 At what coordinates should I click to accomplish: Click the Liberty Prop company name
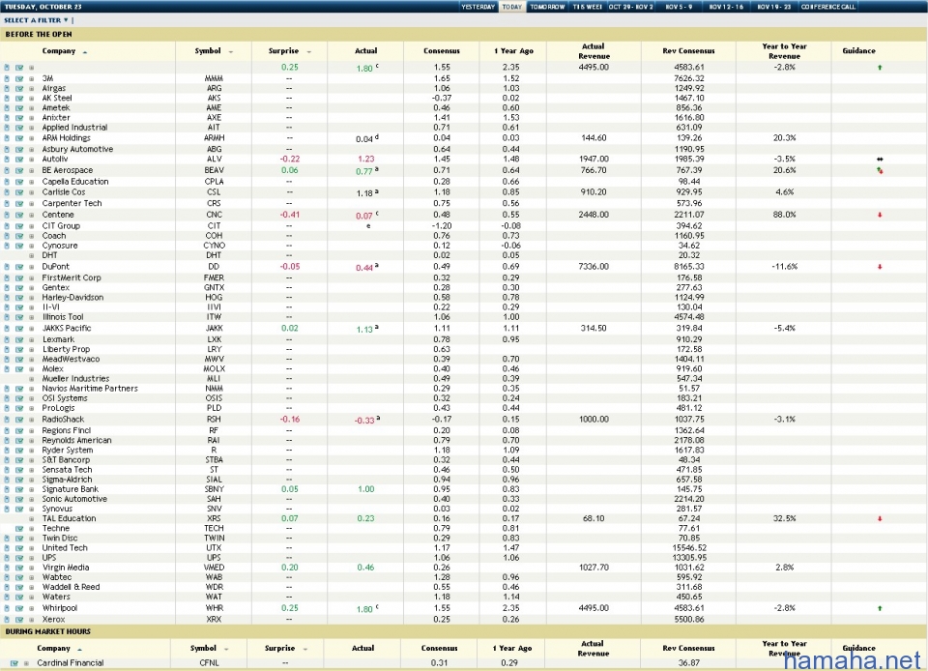coord(66,350)
